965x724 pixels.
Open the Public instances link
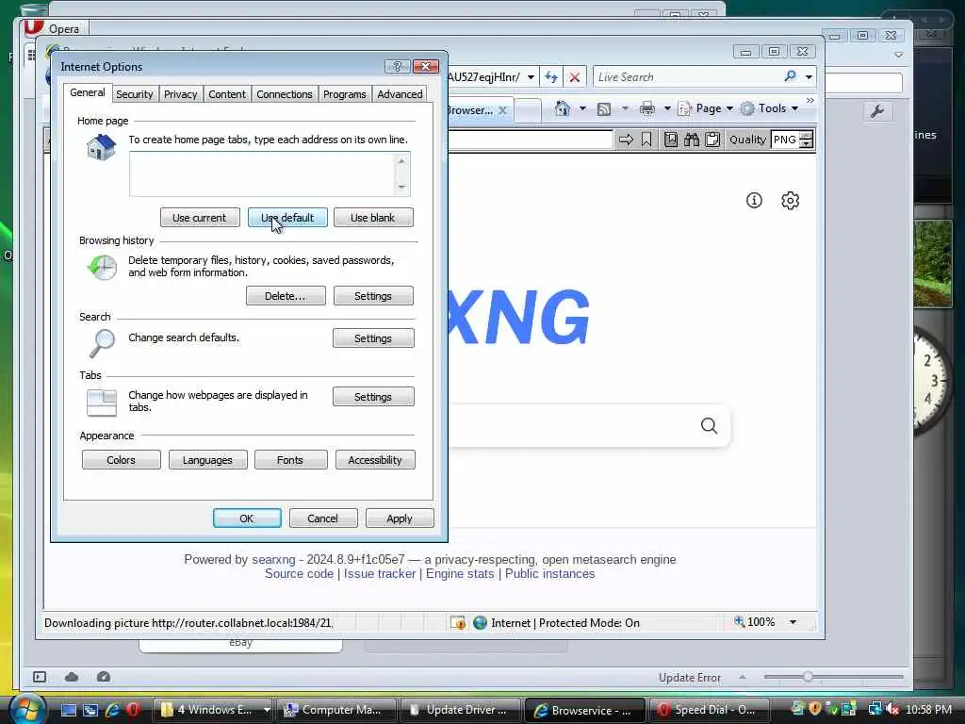(x=550, y=574)
